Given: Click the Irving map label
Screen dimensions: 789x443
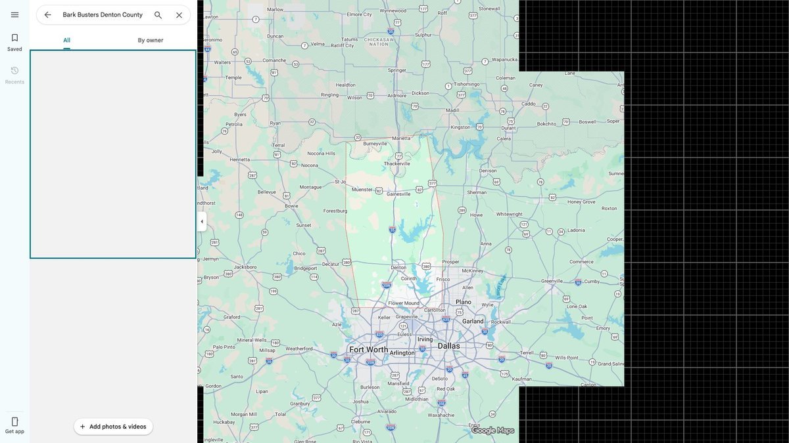Looking at the screenshot, I should (x=425, y=339).
